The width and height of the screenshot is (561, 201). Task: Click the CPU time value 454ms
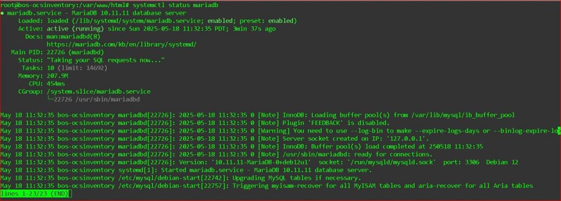coord(55,84)
